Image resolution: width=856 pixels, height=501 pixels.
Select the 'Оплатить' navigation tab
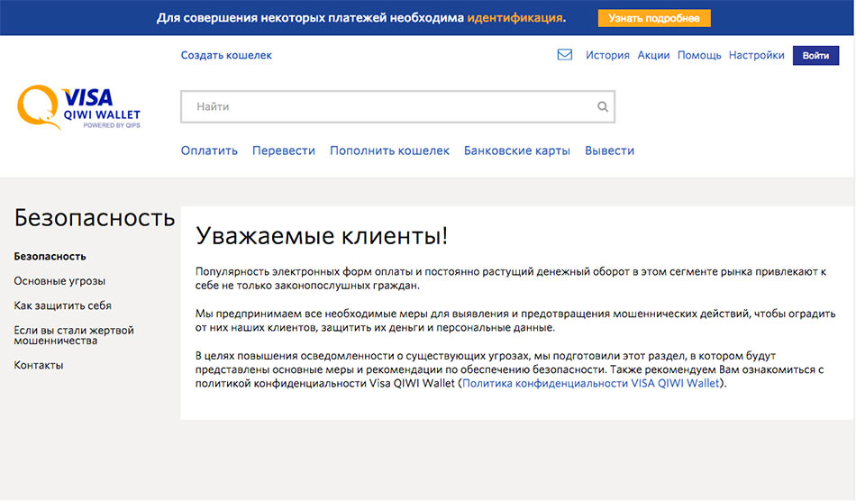(209, 150)
